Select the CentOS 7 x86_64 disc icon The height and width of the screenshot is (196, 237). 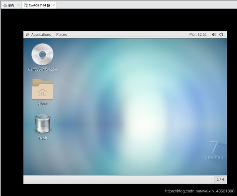point(42,54)
